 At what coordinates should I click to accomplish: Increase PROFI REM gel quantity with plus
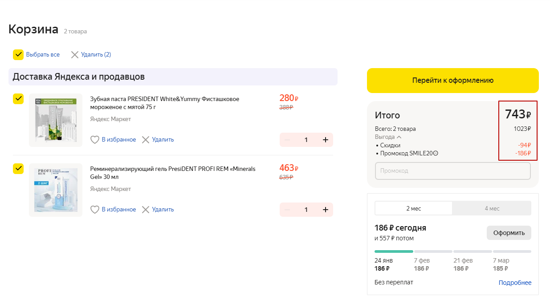pyautogui.click(x=325, y=210)
